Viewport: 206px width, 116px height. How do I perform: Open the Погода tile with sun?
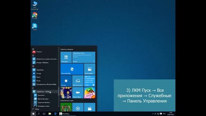(x=66, y=81)
